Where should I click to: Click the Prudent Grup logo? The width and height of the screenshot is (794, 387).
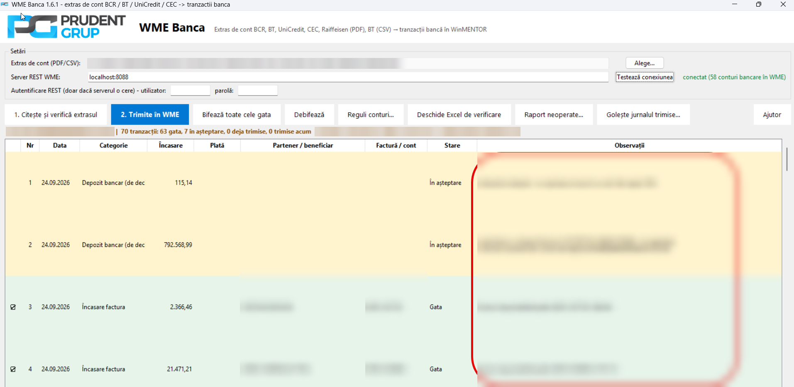(x=66, y=27)
